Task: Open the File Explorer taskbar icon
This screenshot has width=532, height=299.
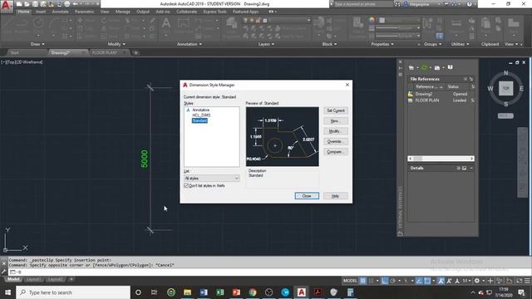Action: coord(187,292)
